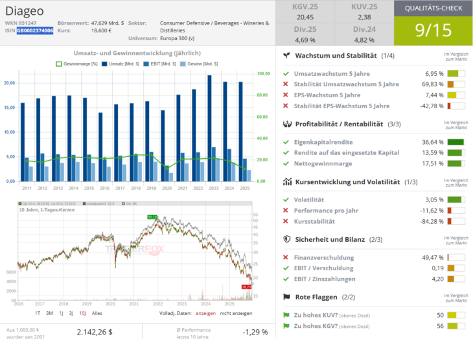Click the KGV.25 value tile
This screenshot has width=473, height=339.
pos(305,12)
